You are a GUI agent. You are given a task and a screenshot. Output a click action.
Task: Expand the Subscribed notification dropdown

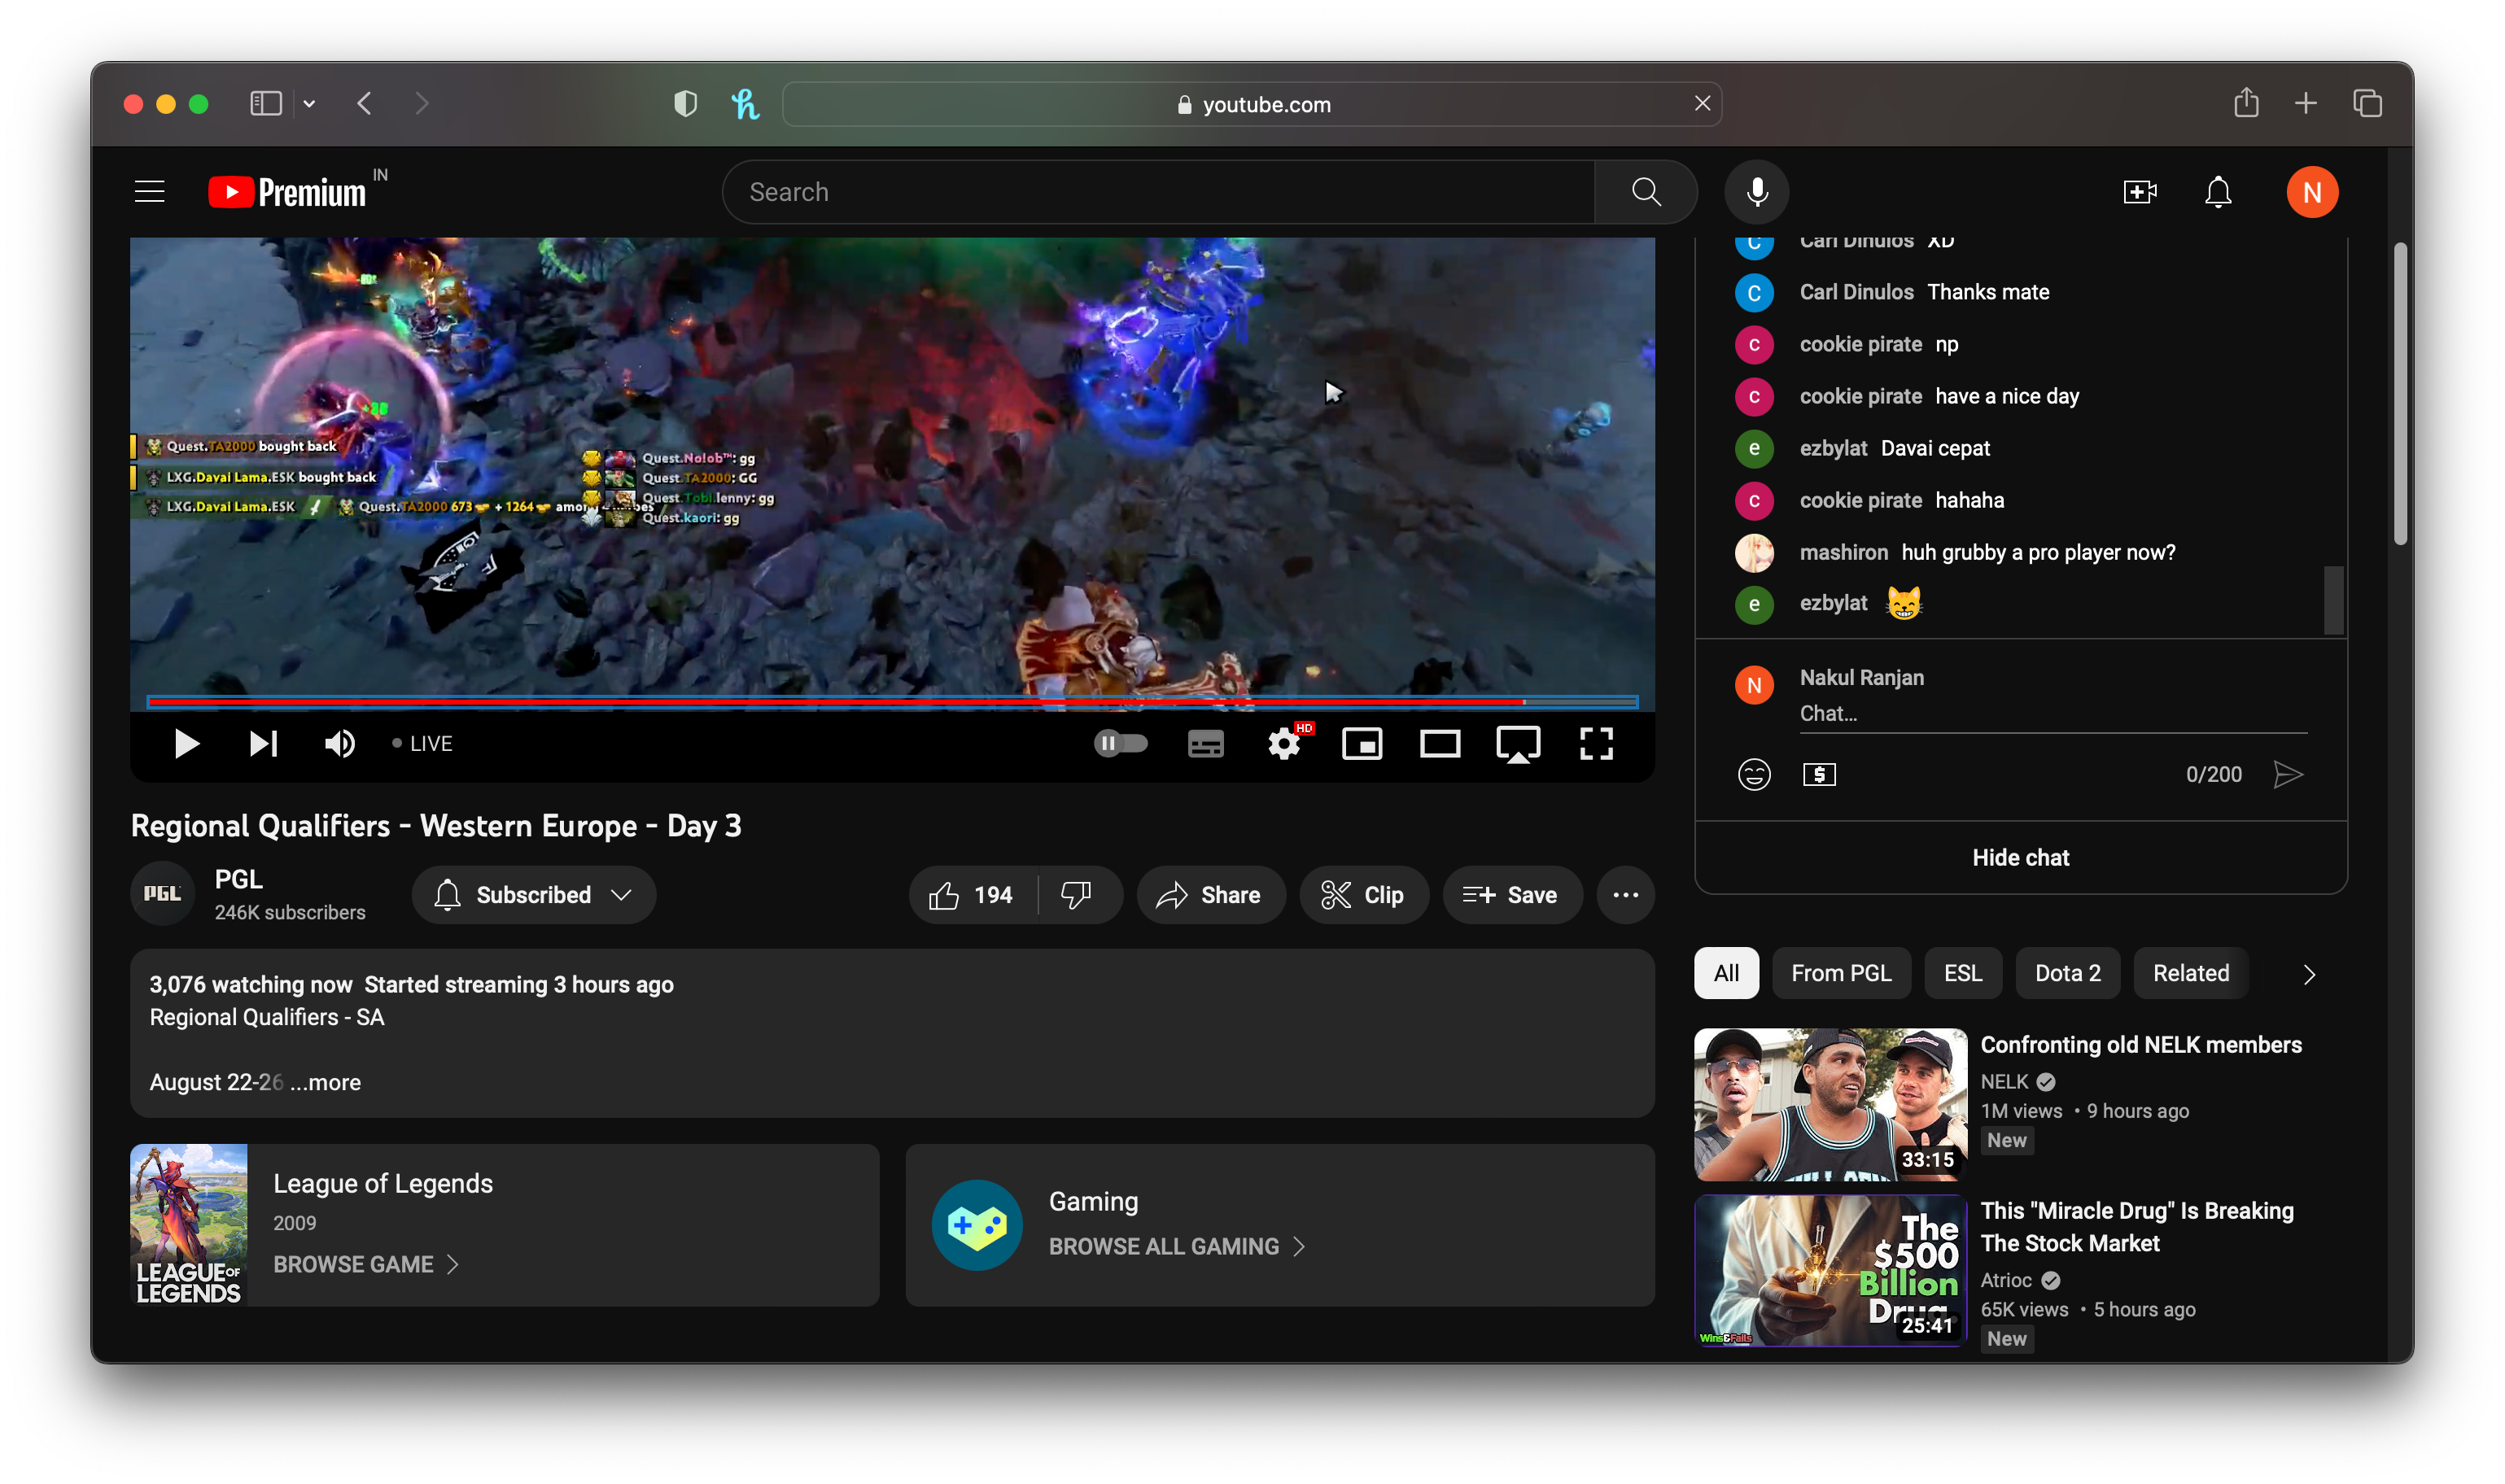[533, 894]
